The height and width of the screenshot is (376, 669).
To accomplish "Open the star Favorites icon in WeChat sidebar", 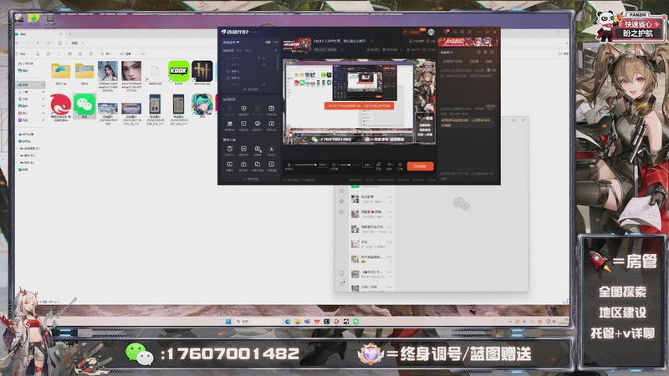I will click(x=341, y=191).
